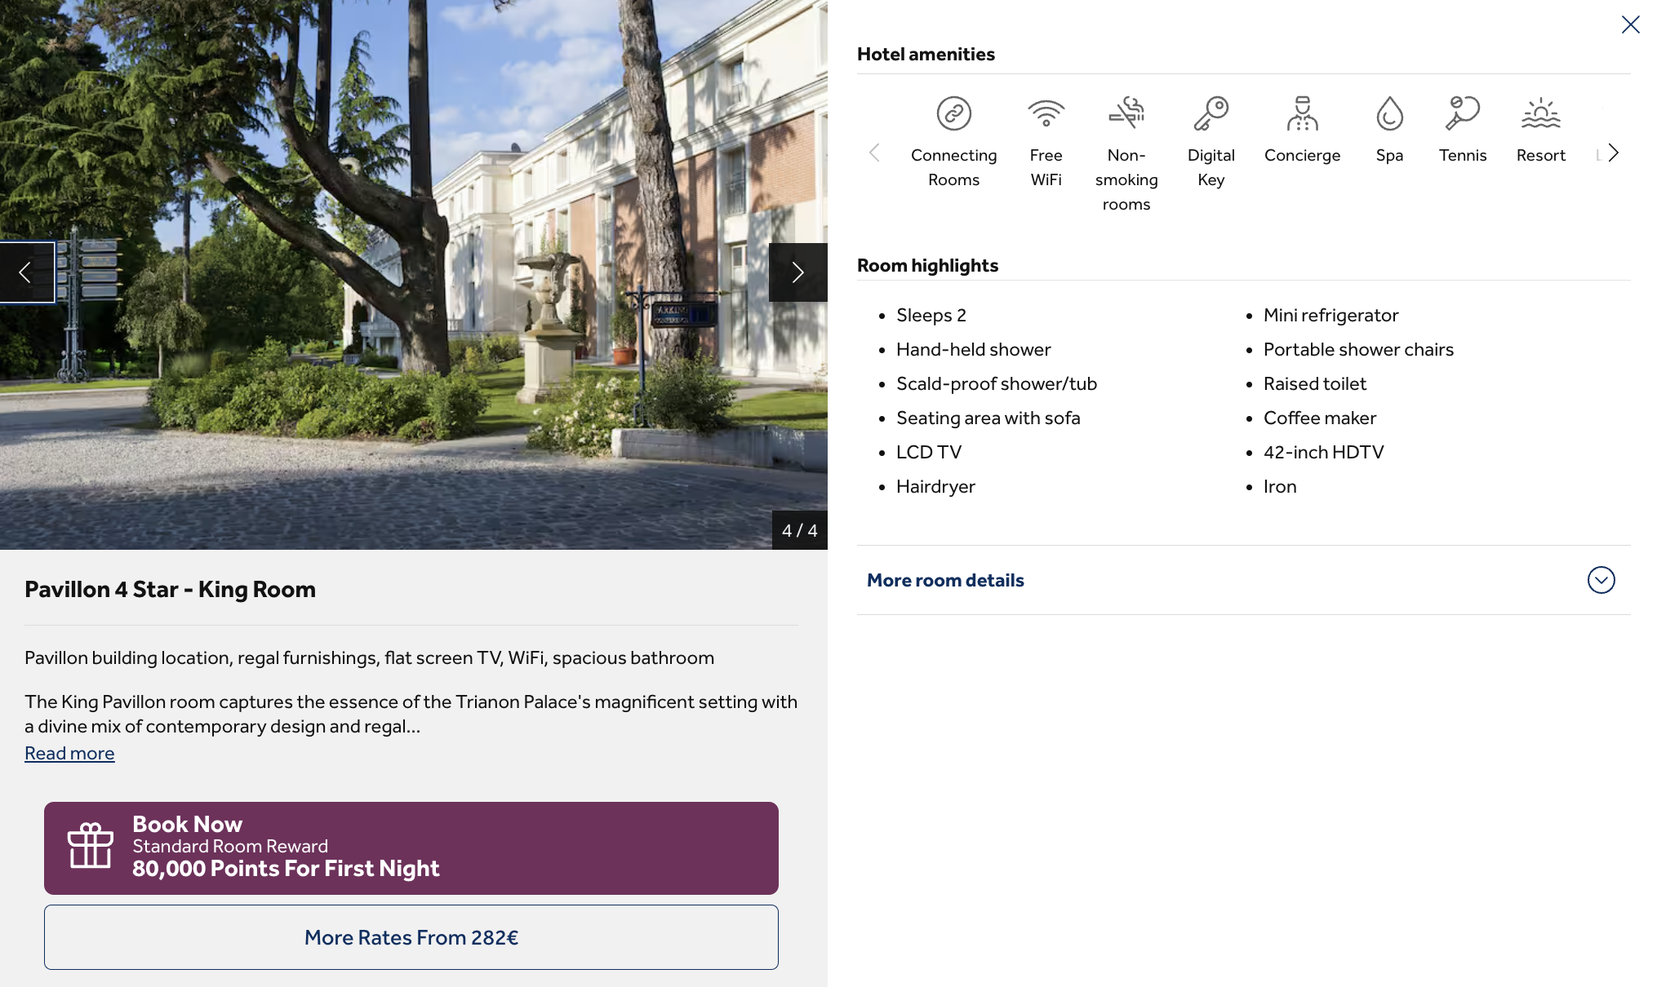Viewport: 1657px width, 987px height.
Task: Expand More room details chevron
Action: click(1601, 580)
